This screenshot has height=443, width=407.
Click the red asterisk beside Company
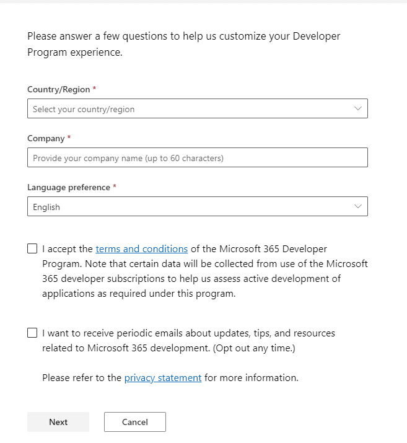pos(69,138)
